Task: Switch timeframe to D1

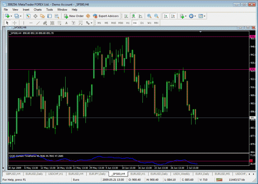Action: pyautogui.click(x=142, y=23)
